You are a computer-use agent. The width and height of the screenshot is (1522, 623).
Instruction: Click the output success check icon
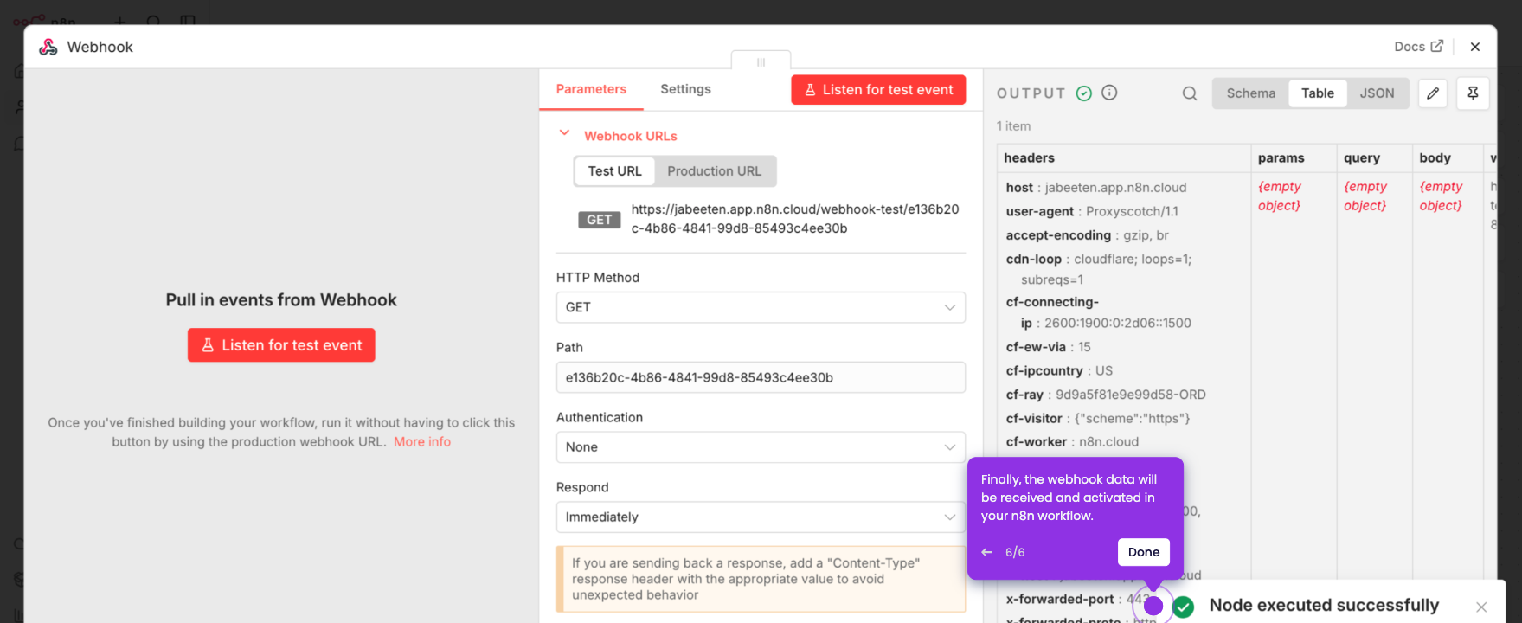coord(1083,93)
